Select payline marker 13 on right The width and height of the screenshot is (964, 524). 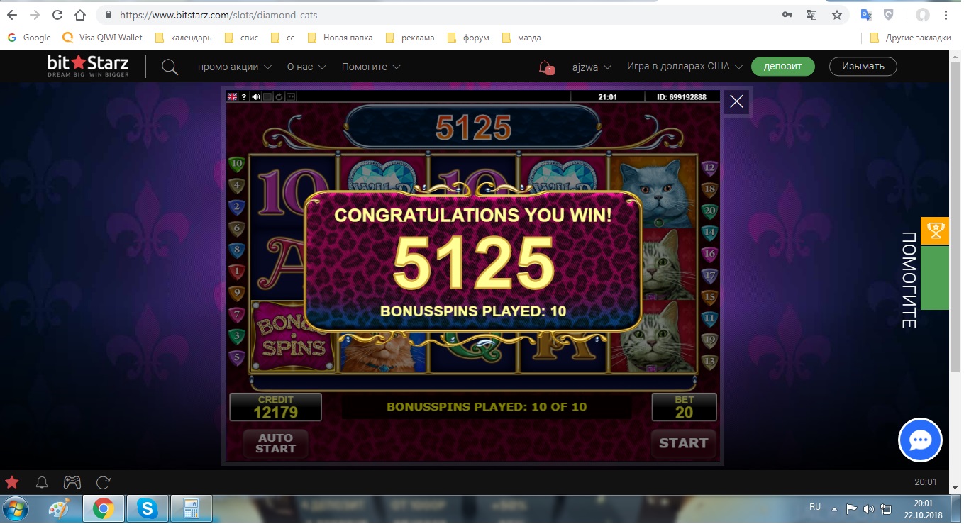click(x=709, y=361)
